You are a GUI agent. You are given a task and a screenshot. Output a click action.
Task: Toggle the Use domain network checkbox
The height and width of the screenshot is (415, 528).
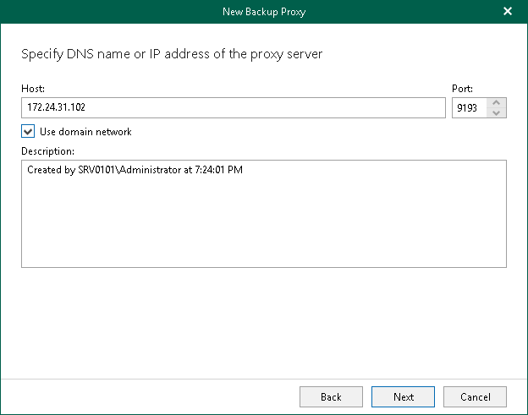[x=28, y=132]
